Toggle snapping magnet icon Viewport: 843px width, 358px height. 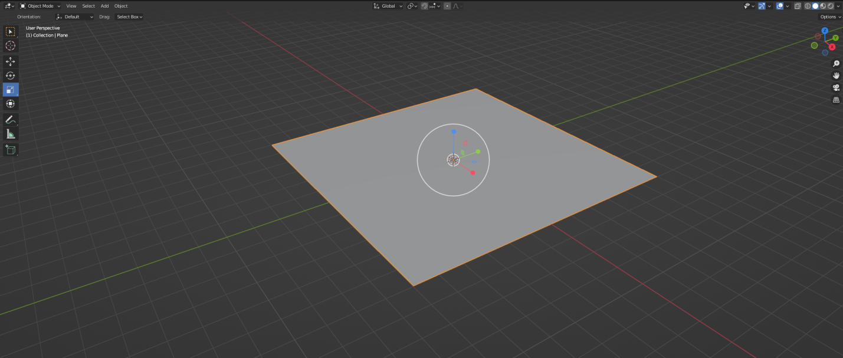coord(425,6)
